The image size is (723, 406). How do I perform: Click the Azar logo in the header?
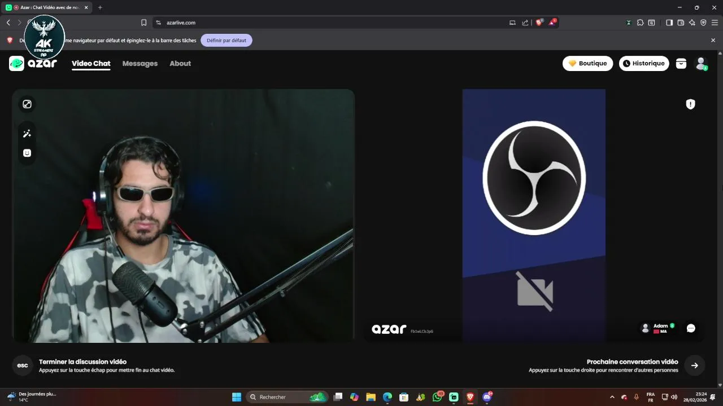pos(33,63)
